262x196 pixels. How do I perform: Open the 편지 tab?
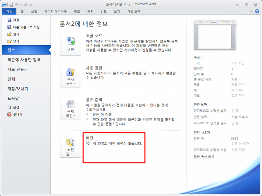click(x=90, y=11)
